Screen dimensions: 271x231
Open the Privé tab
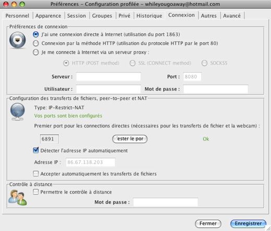point(124,16)
